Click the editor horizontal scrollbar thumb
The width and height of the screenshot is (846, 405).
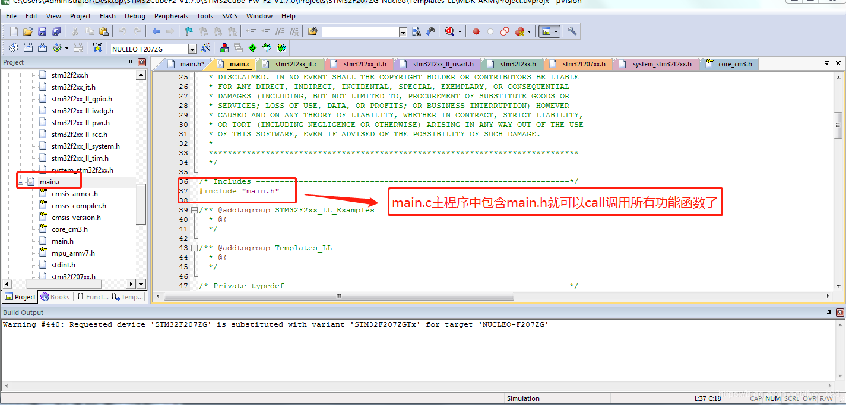pyautogui.click(x=338, y=296)
